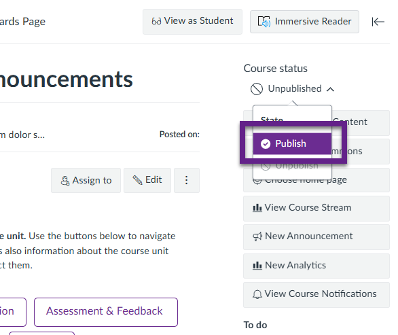Click the Unpublished course status label
The image size is (398, 335).
(295, 88)
